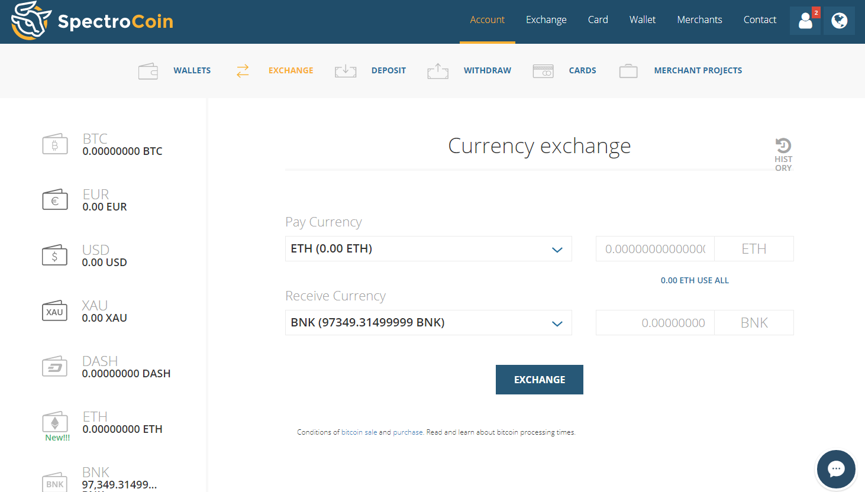Expand the ETH currency selector chevron
Image resolution: width=865 pixels, height=492 pixels.
[557, 250]
